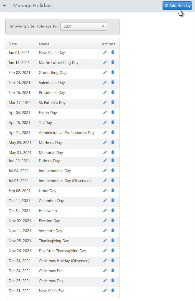Open the year dropdown showing 2021
The width and height of the screenshot is (195, 301).
pos(84,26)
